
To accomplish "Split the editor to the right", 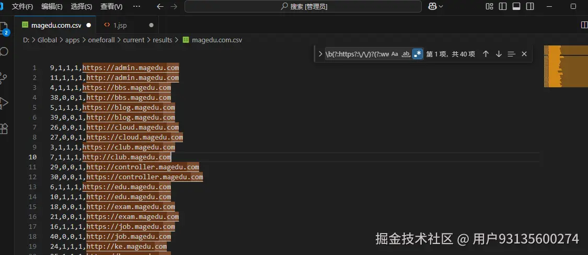I will pos(584,25).
